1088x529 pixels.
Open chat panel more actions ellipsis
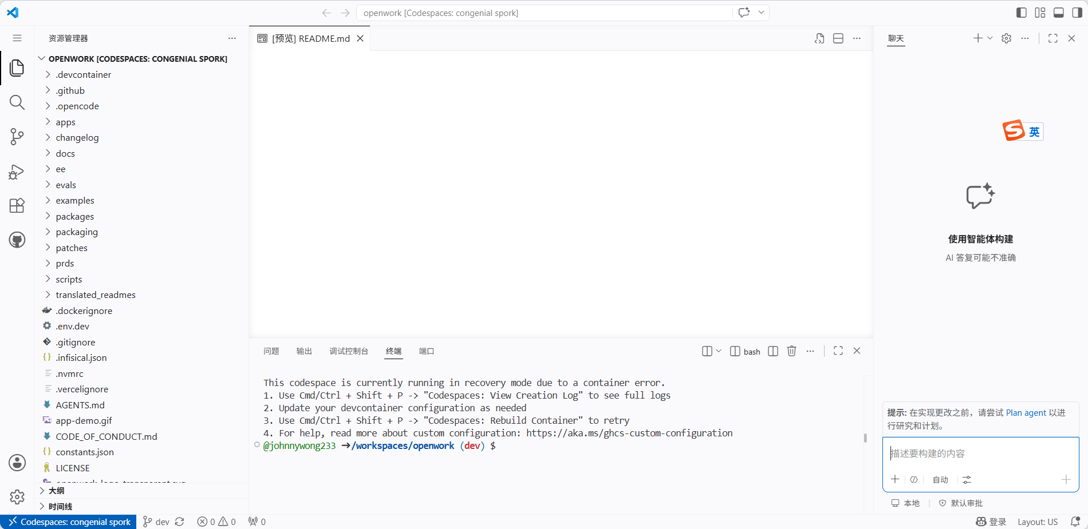click(1025, 38)
